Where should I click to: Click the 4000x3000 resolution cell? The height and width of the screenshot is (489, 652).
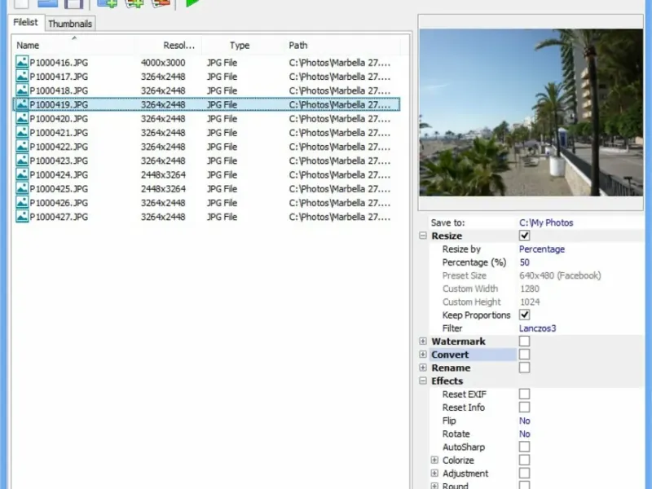pos(163,63)
